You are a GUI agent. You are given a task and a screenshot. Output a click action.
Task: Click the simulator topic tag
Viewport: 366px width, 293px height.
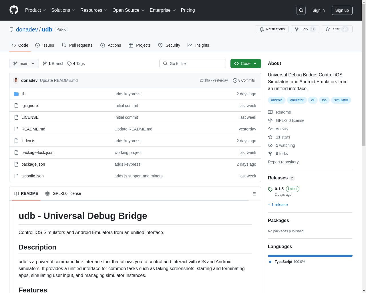coord(341,100)
